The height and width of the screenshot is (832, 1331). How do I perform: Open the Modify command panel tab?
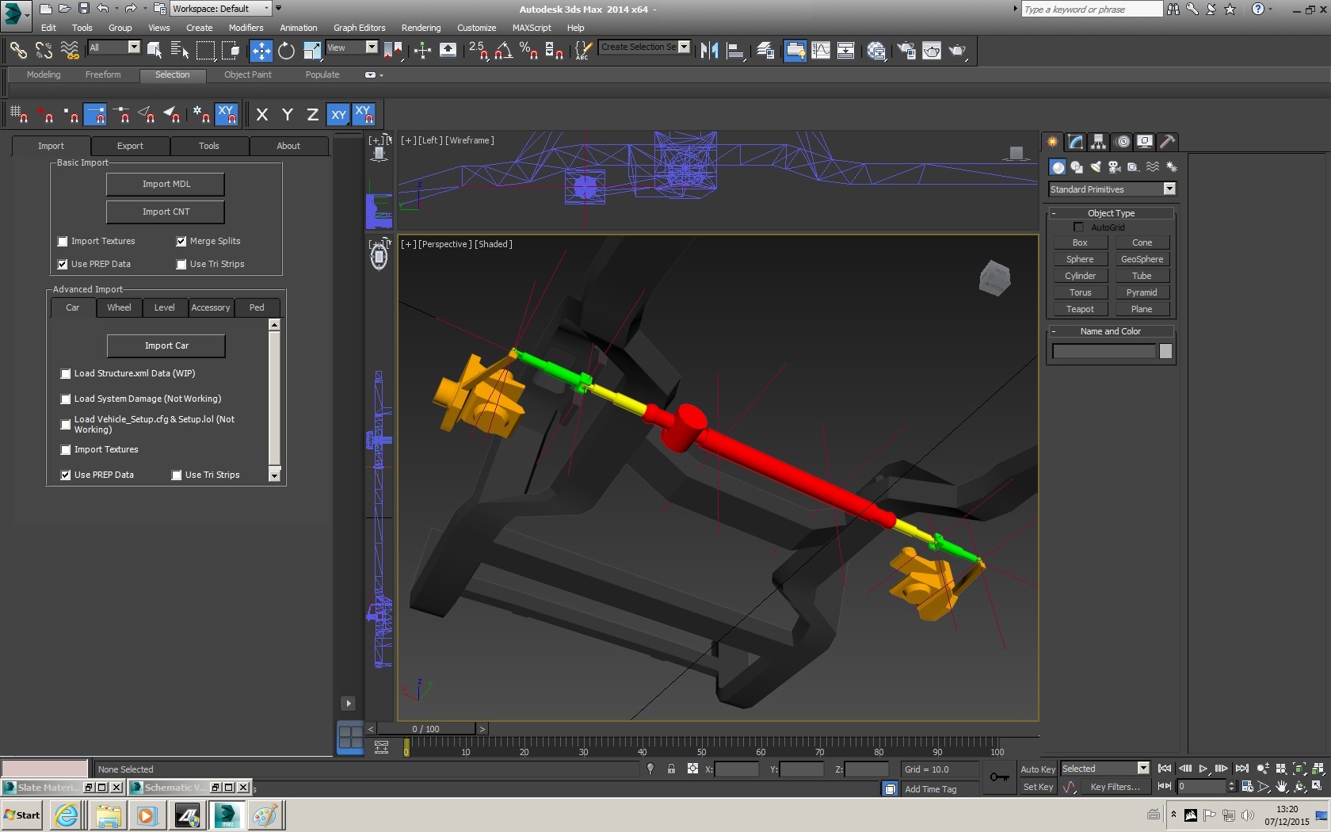click(1075, 142)
